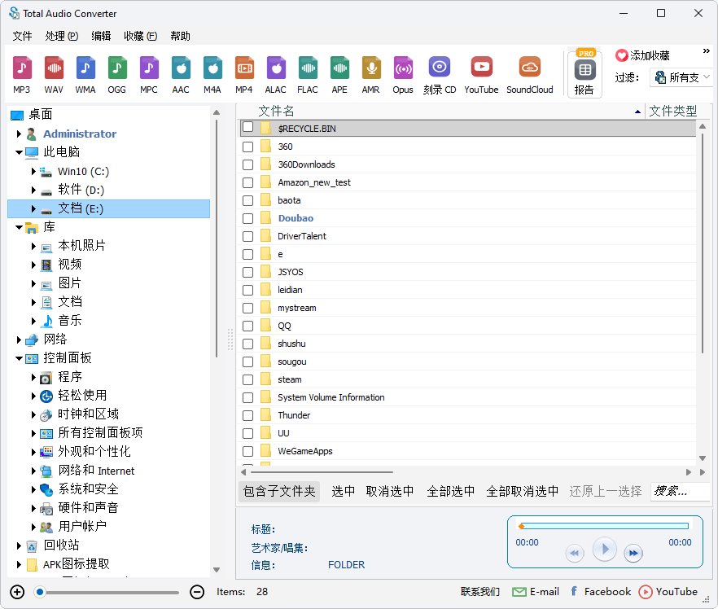Check the Thunder folder checkbox
Image resolution: width=718 pixels, height=609 pixels.
click(x=247, y=415)
